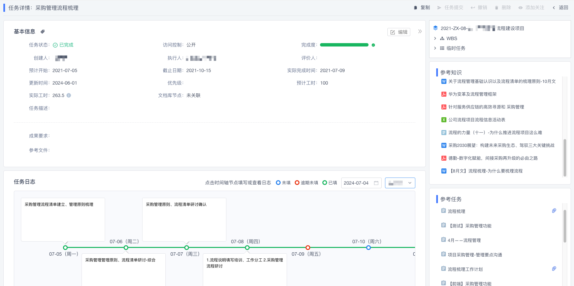Image resolution: width=574 pixels, height=286 pixels.
Task: Click project title 2021-ZX-08 流程建设项目
Action: point(482,28)
